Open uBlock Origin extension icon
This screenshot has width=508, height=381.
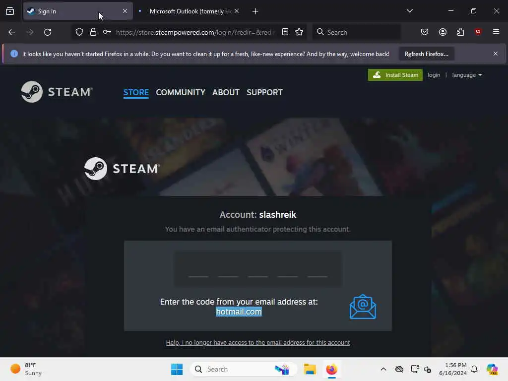[478, 32]
